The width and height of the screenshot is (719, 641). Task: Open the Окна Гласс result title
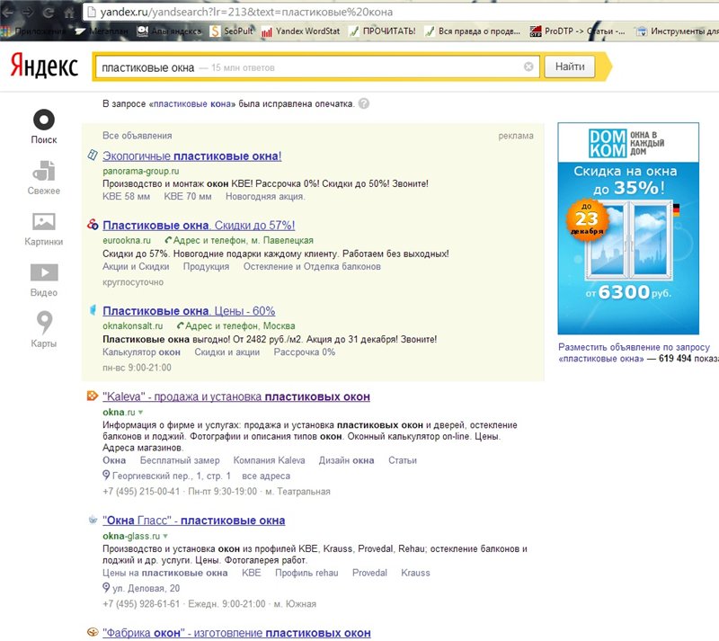click(x=194, y=521)
